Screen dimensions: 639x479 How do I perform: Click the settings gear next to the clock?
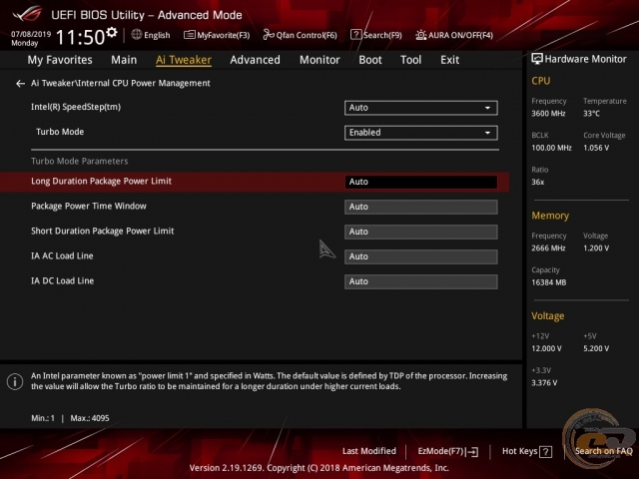point(112,32)
